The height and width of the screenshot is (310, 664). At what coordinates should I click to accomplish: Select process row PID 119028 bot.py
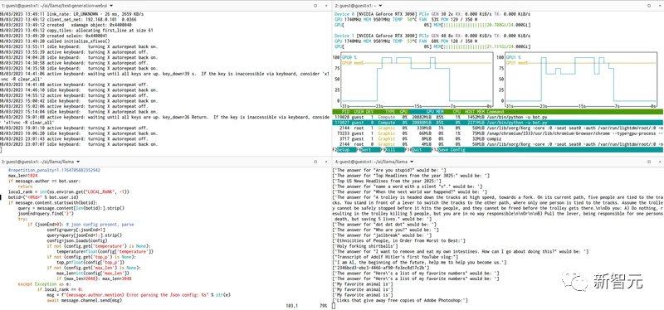pyautogui.click(x=497, y=117)
